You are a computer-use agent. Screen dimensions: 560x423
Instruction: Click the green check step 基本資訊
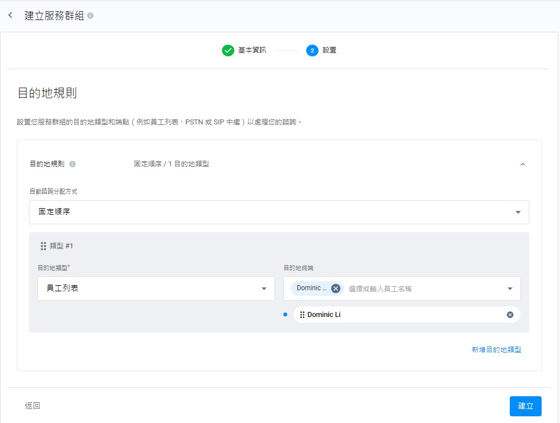[228, 50]
